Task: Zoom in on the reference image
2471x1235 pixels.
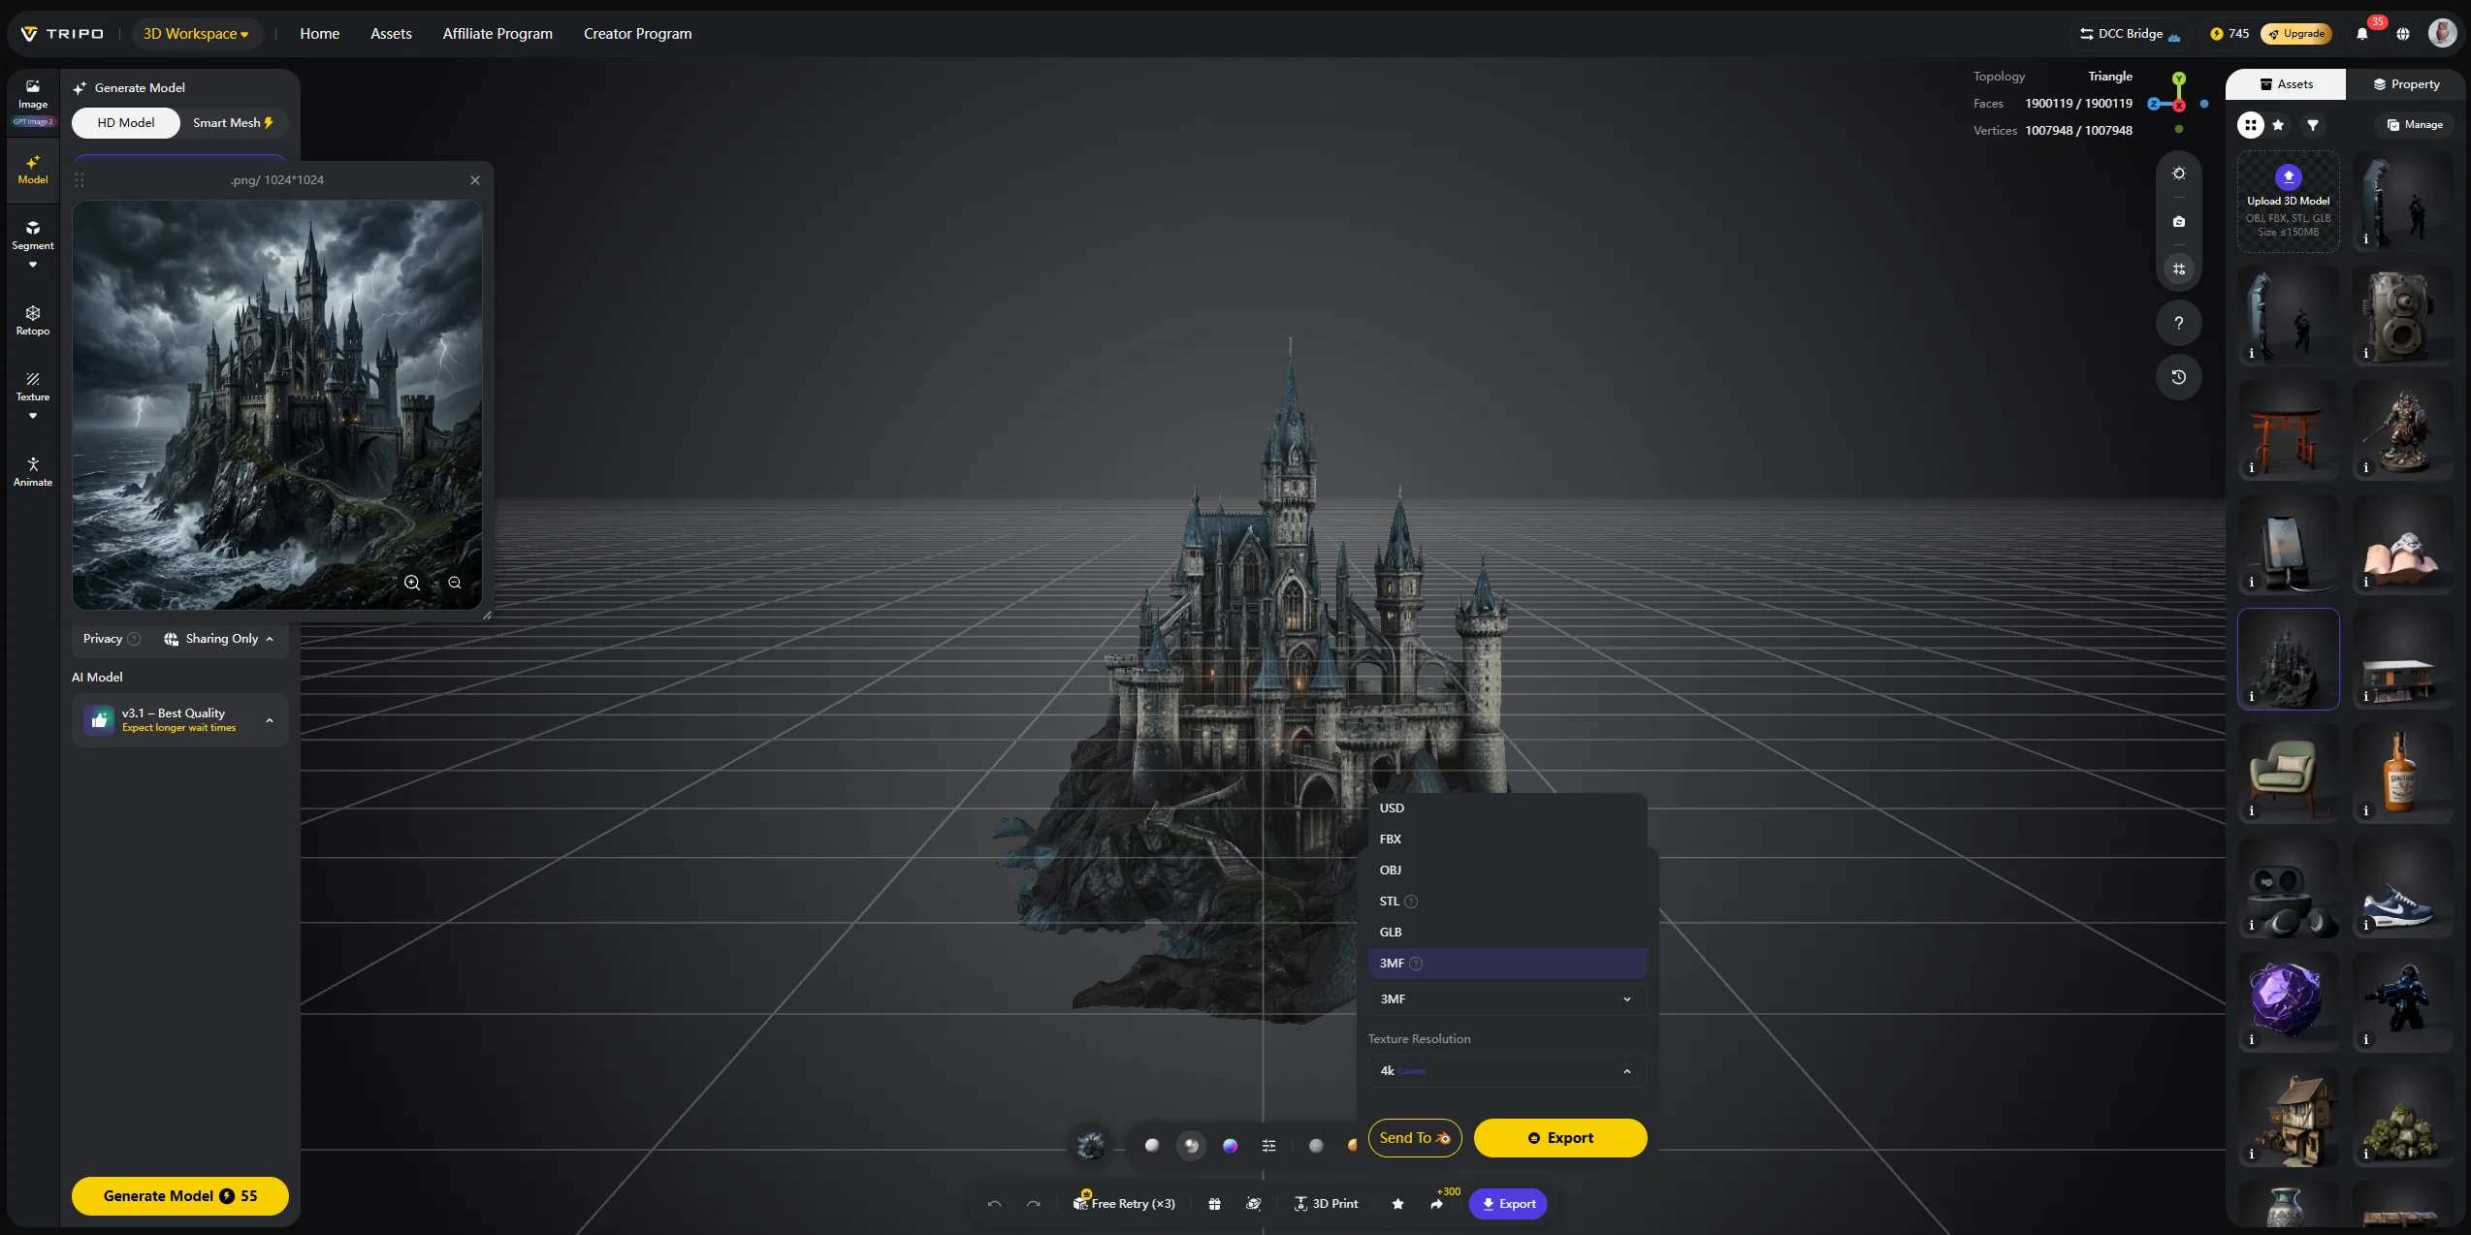Action: (x=412, y=583)
